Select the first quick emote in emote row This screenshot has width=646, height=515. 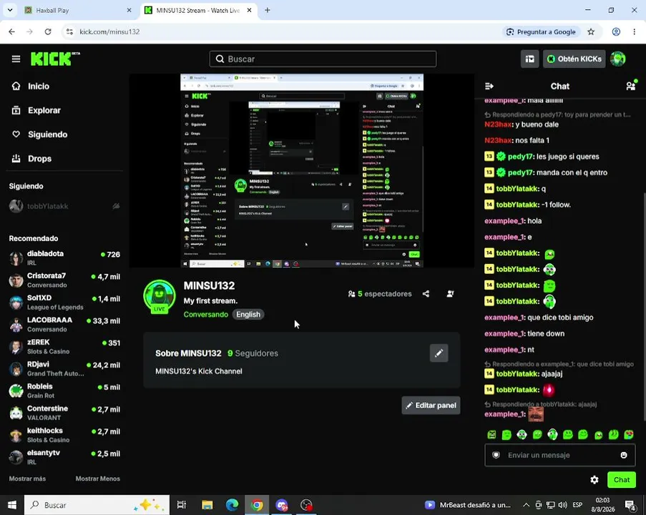(491, 434)
